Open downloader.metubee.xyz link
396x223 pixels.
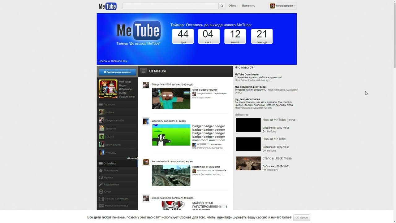[x=252, y=81]
